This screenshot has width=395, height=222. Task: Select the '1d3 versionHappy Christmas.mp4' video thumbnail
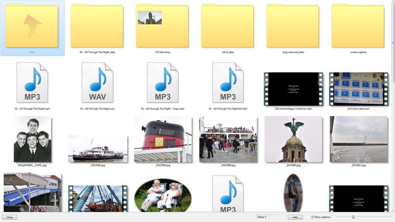click(293, 89)
